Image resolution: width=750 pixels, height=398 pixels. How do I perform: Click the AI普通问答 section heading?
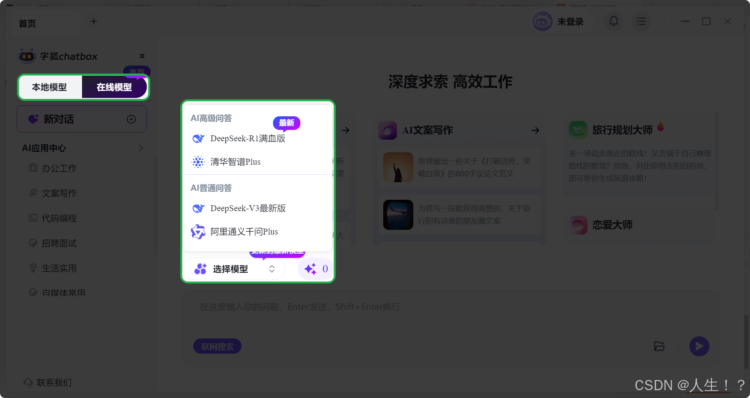(211, 188)
